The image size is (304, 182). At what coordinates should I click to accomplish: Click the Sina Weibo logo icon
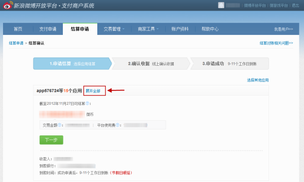[8, 5]
